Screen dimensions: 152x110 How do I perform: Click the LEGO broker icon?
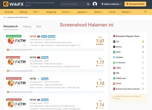click(x=114, y=68)
